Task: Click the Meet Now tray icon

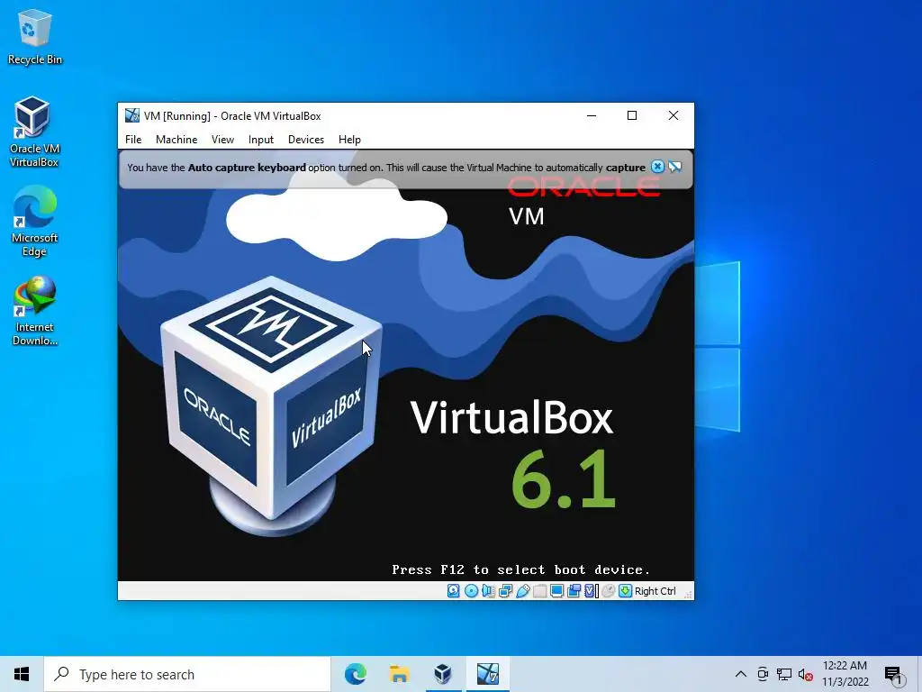Action: [763, 674]
